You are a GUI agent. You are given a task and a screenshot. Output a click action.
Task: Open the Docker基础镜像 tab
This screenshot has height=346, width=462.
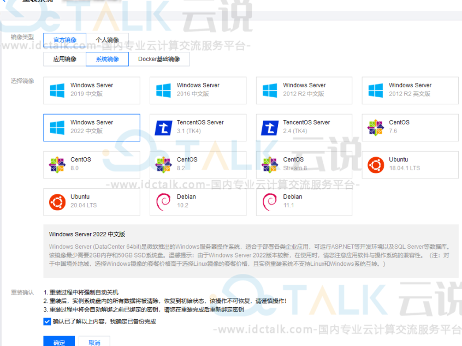click(159, 59)
